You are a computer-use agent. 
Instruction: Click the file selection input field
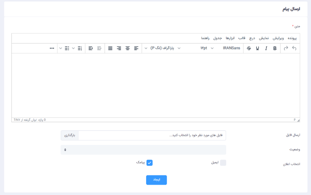(x=152, y=136)
